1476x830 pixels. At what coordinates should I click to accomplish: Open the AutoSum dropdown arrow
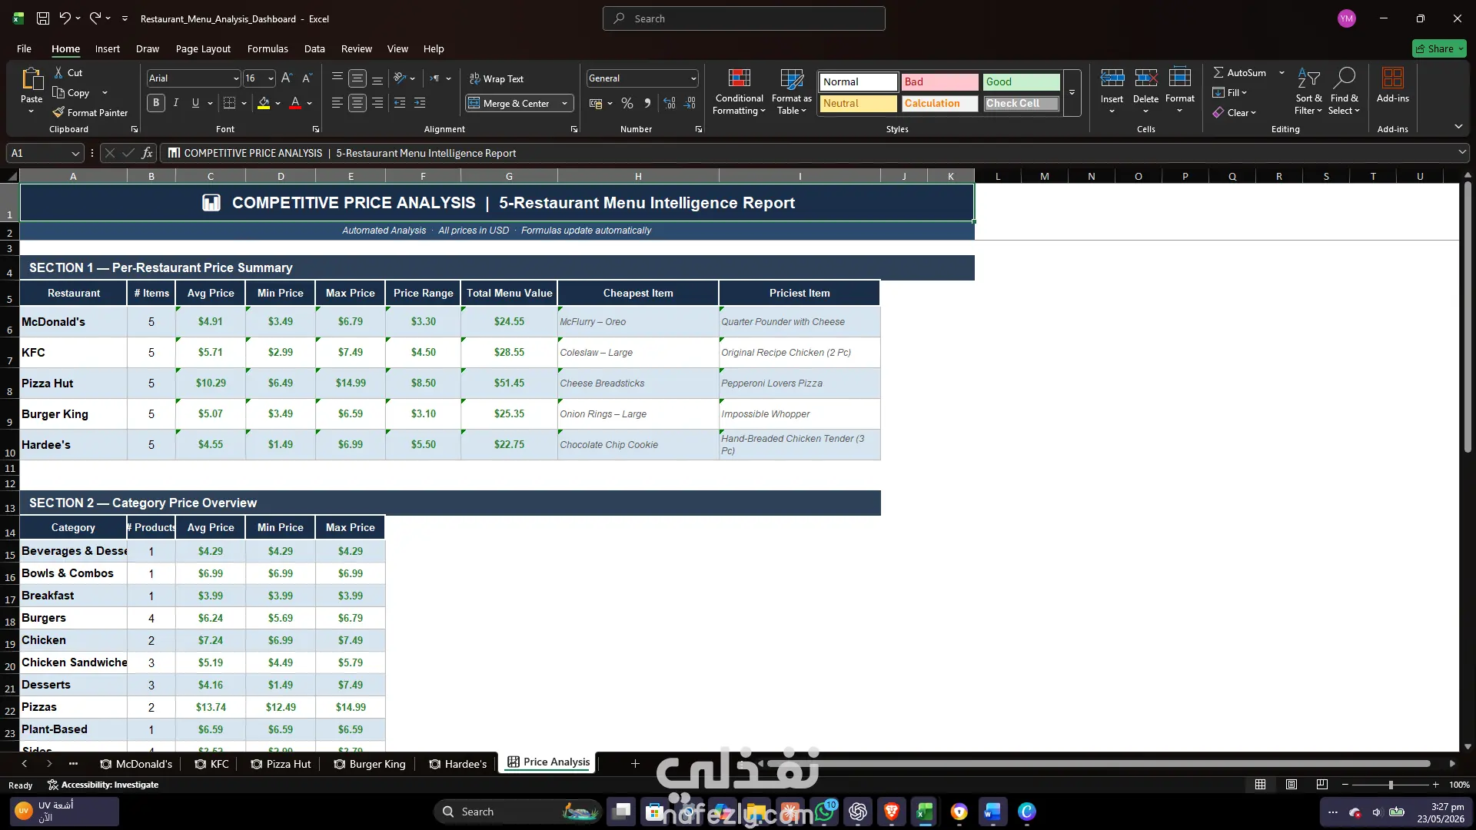click(1282, 72)
